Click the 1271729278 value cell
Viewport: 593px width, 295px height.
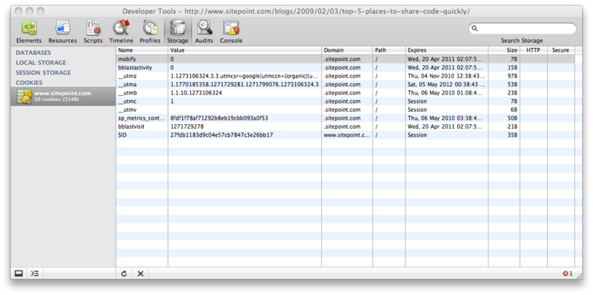(x=245, y=126)
